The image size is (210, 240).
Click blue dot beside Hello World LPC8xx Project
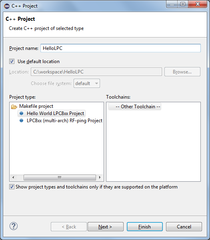22,113
